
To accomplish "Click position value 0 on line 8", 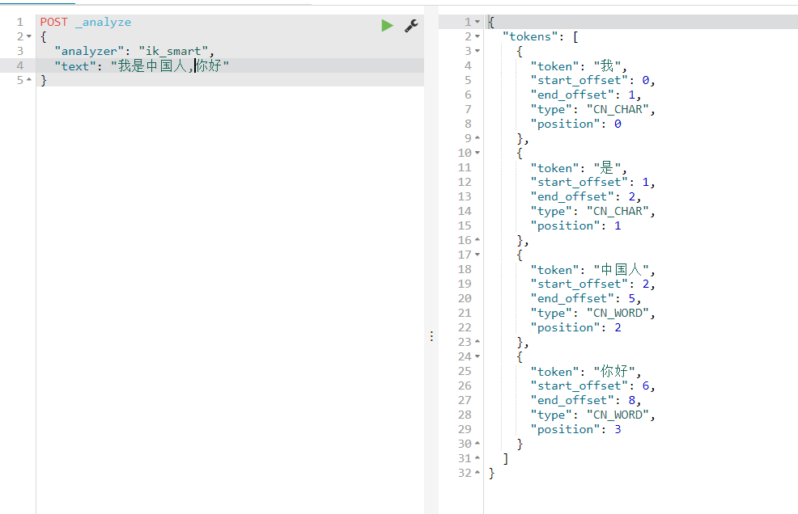I will (x=618, y=124).
